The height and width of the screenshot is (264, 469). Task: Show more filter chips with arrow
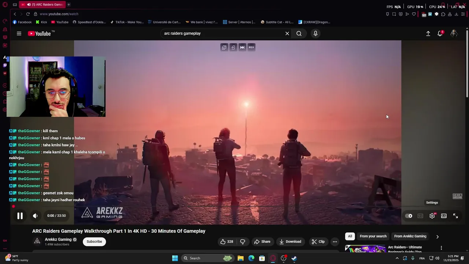(437, 236)
